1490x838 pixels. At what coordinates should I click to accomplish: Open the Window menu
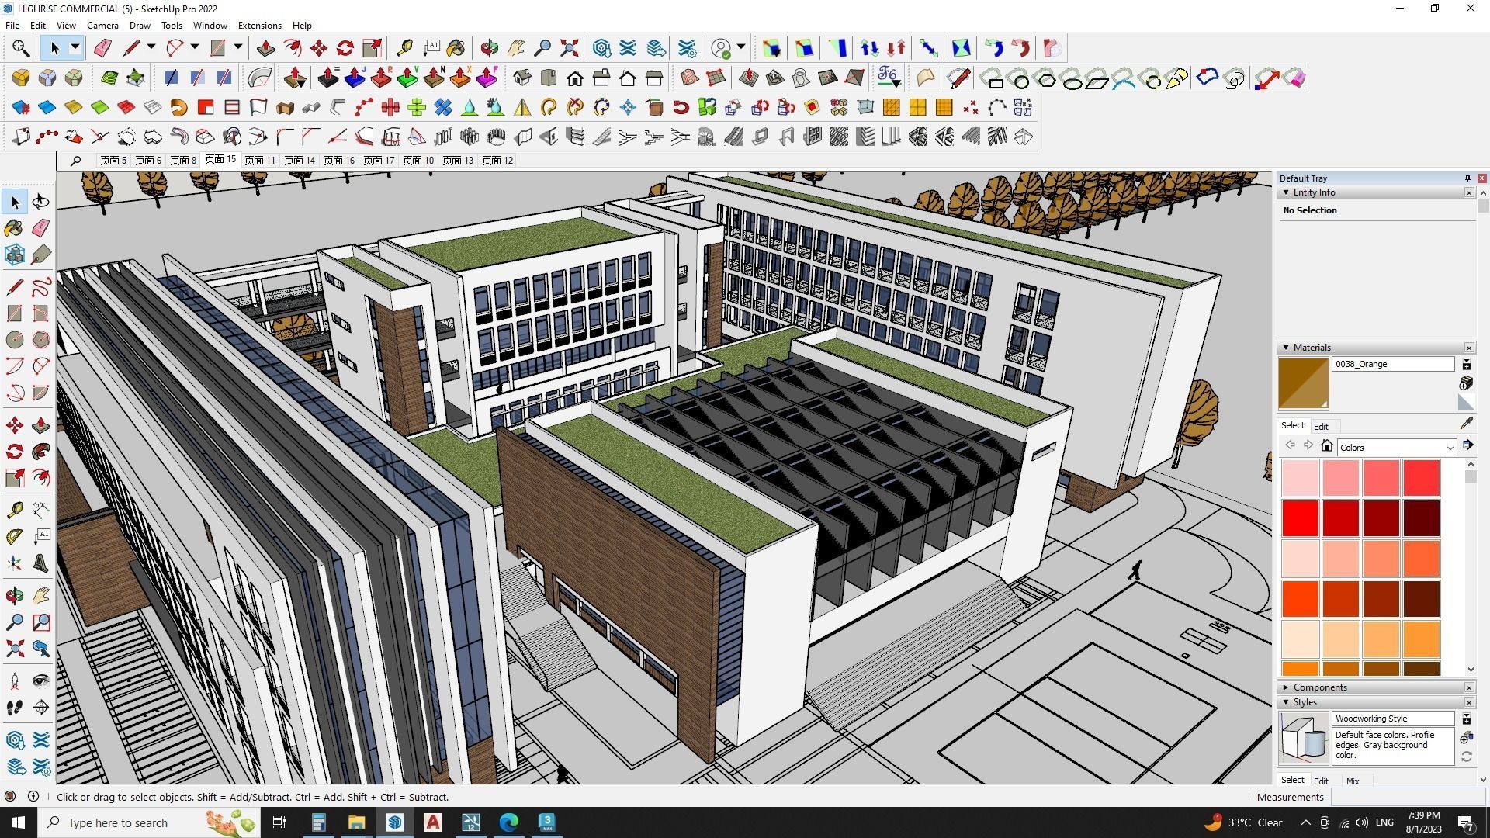pyautogui.click(x=210, y=26)
